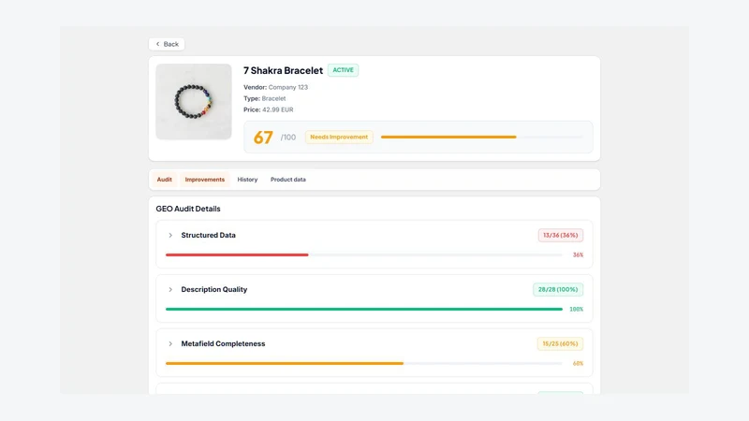Click the 13/36 (36%) score badge
749x421 pixels.
point(560,236)
